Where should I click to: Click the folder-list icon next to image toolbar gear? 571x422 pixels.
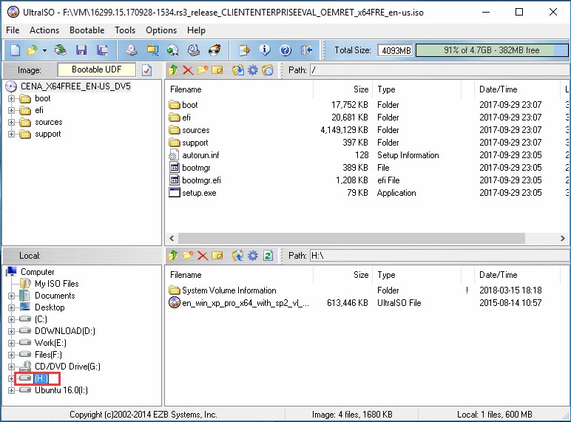click(267, 70)
